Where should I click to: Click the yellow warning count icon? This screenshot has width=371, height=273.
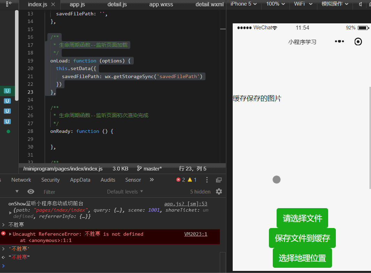[190, 180]
